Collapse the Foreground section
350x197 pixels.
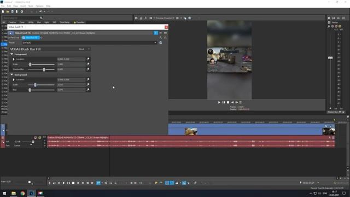(12, 54)
